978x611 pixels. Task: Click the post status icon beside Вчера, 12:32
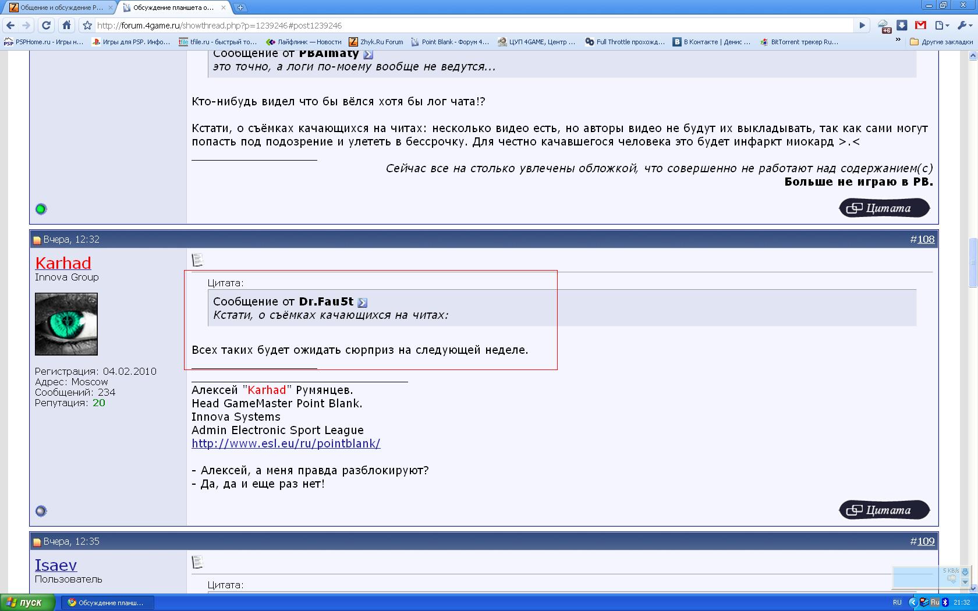tap(37, 240)
